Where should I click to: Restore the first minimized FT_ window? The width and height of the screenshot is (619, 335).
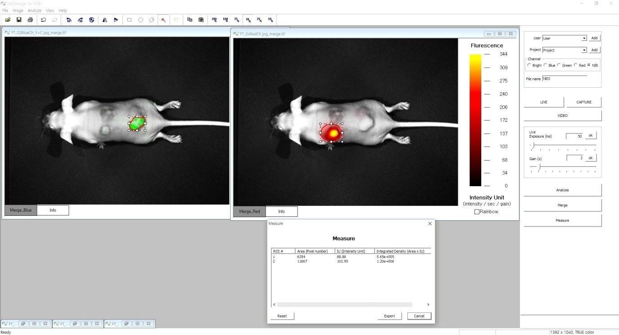point(23,324)
